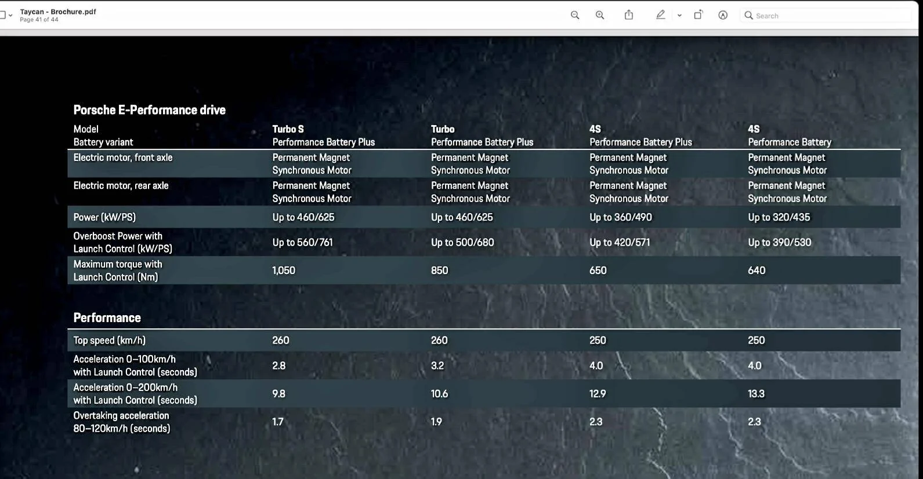The height and width of the screenshot is (479, 923).
Task: Click the Up to 500/680 cell
Action: coord(462,242)
